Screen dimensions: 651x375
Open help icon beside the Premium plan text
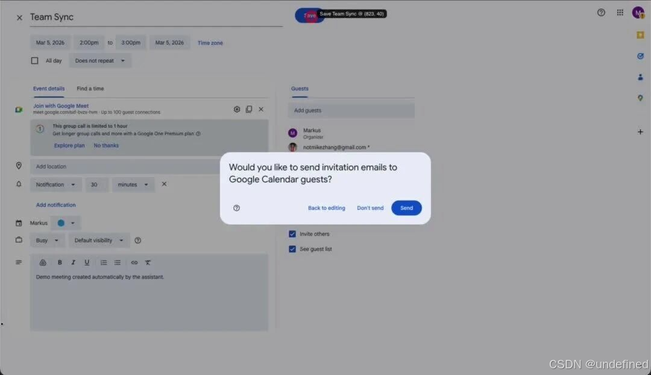(x=198, y=134)
